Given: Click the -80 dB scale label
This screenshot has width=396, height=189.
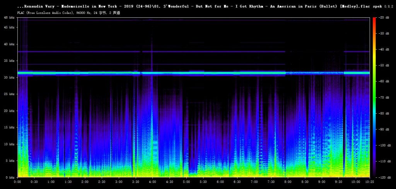Looking at the screenshot, I should [384, 113].
